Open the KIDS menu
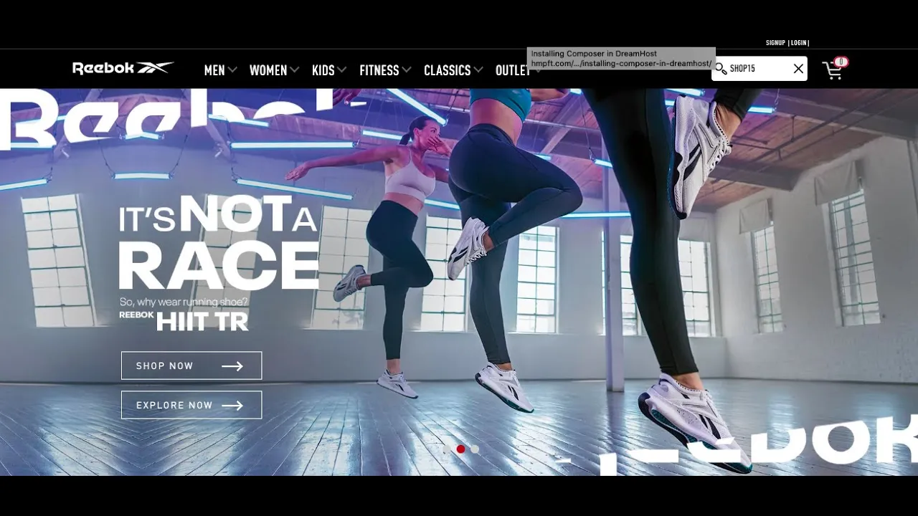 coord(323,70)
